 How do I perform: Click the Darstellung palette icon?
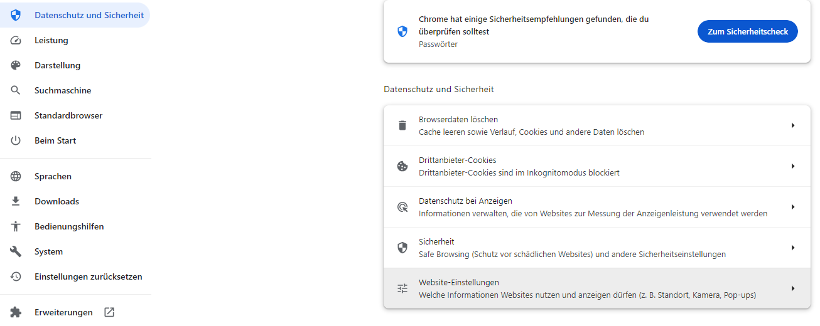pos(16,65)
